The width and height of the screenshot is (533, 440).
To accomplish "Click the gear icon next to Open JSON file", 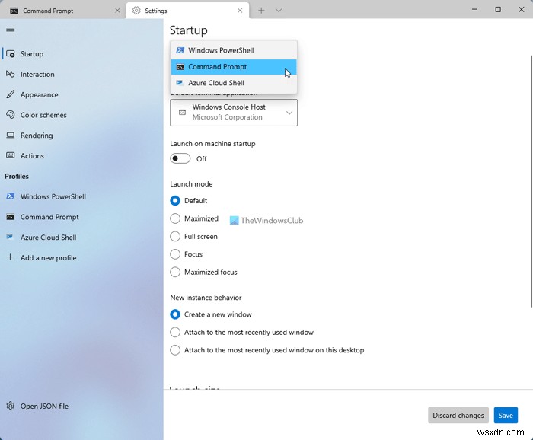I will click(x=11, y=406).
